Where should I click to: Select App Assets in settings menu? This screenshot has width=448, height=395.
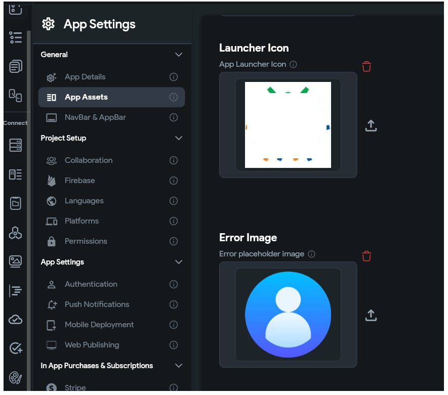111,97
